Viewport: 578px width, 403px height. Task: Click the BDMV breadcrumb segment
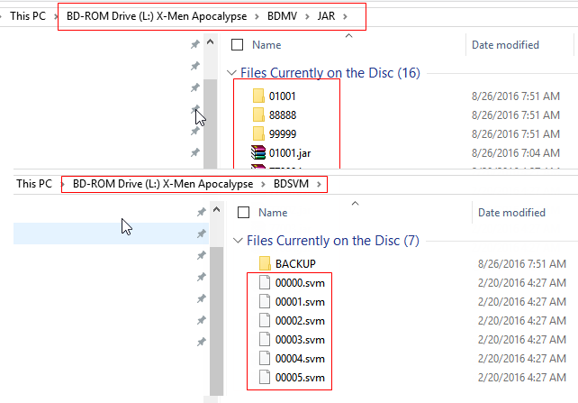click(x=282, y=16)
